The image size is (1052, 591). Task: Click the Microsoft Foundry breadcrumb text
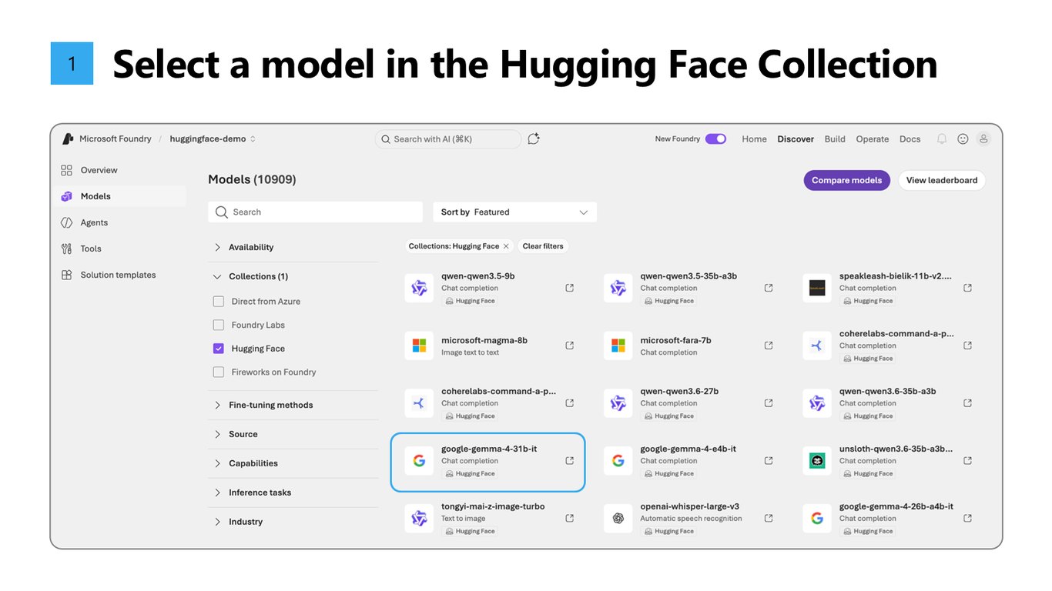(116, 139)
